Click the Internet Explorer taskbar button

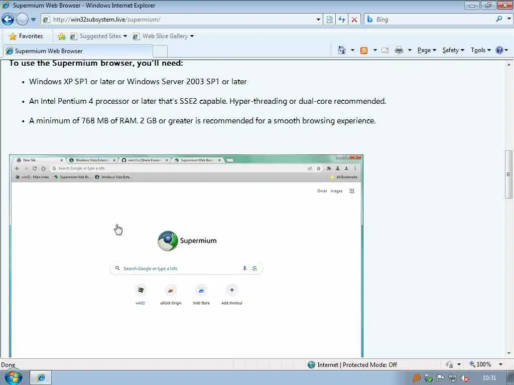point(41,378)
